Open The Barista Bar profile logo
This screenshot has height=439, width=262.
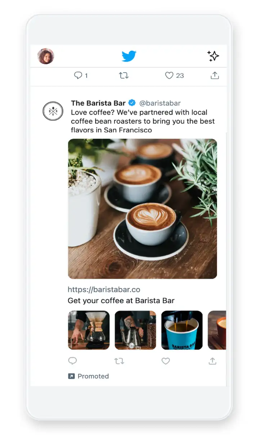click(x=53, y=111)
